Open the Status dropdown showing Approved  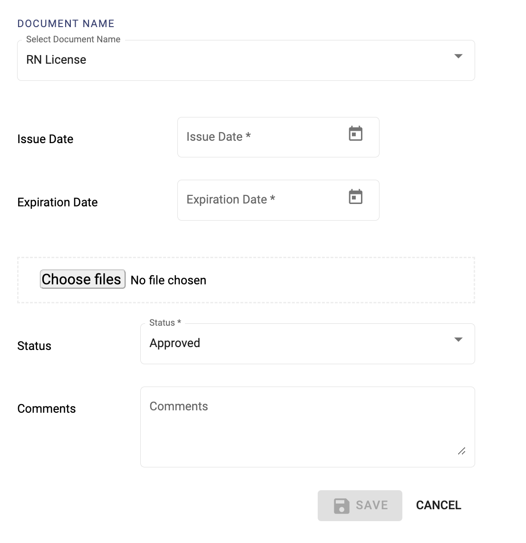458,339
